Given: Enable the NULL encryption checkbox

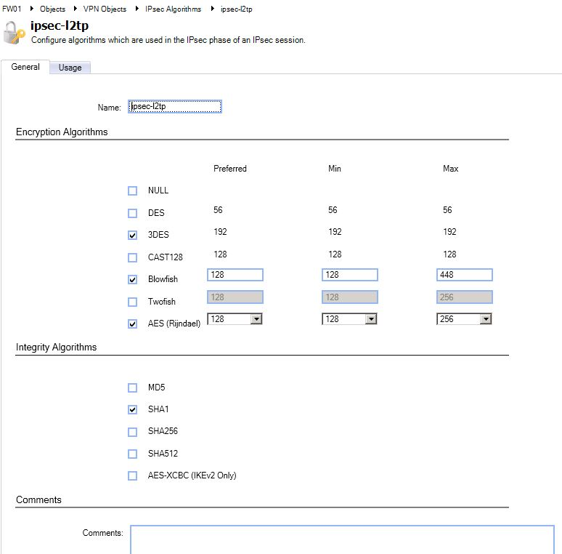Looking at the screenshot, I should click(132, 190).
